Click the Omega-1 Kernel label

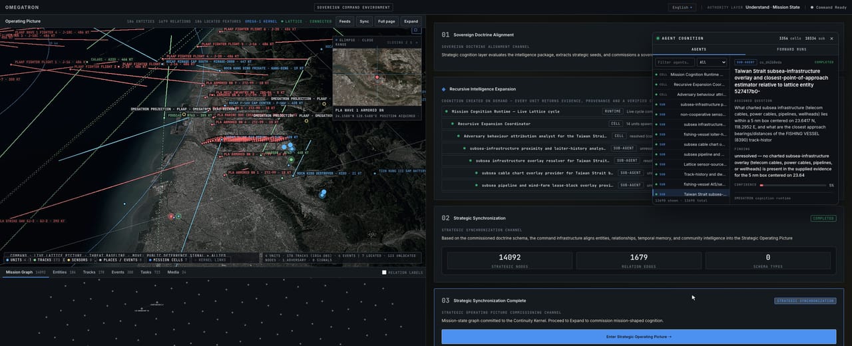tap(261, 21)
